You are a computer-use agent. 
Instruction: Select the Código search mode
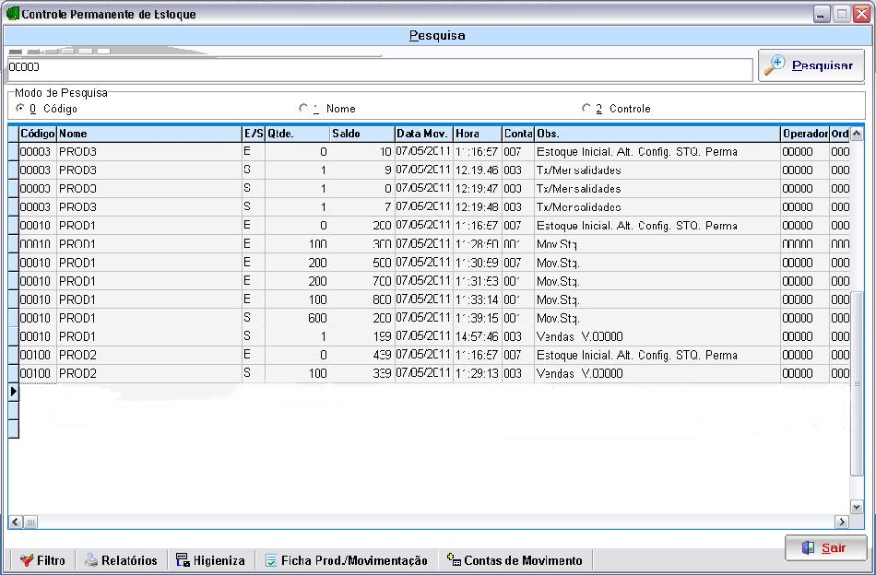tap(21, 109)
